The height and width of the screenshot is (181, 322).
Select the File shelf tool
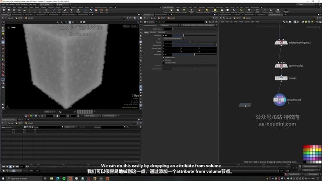[96, 11]
